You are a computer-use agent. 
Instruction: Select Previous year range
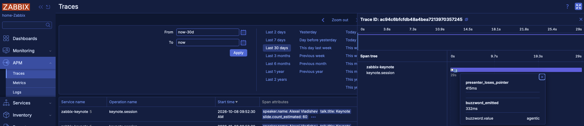311,72
